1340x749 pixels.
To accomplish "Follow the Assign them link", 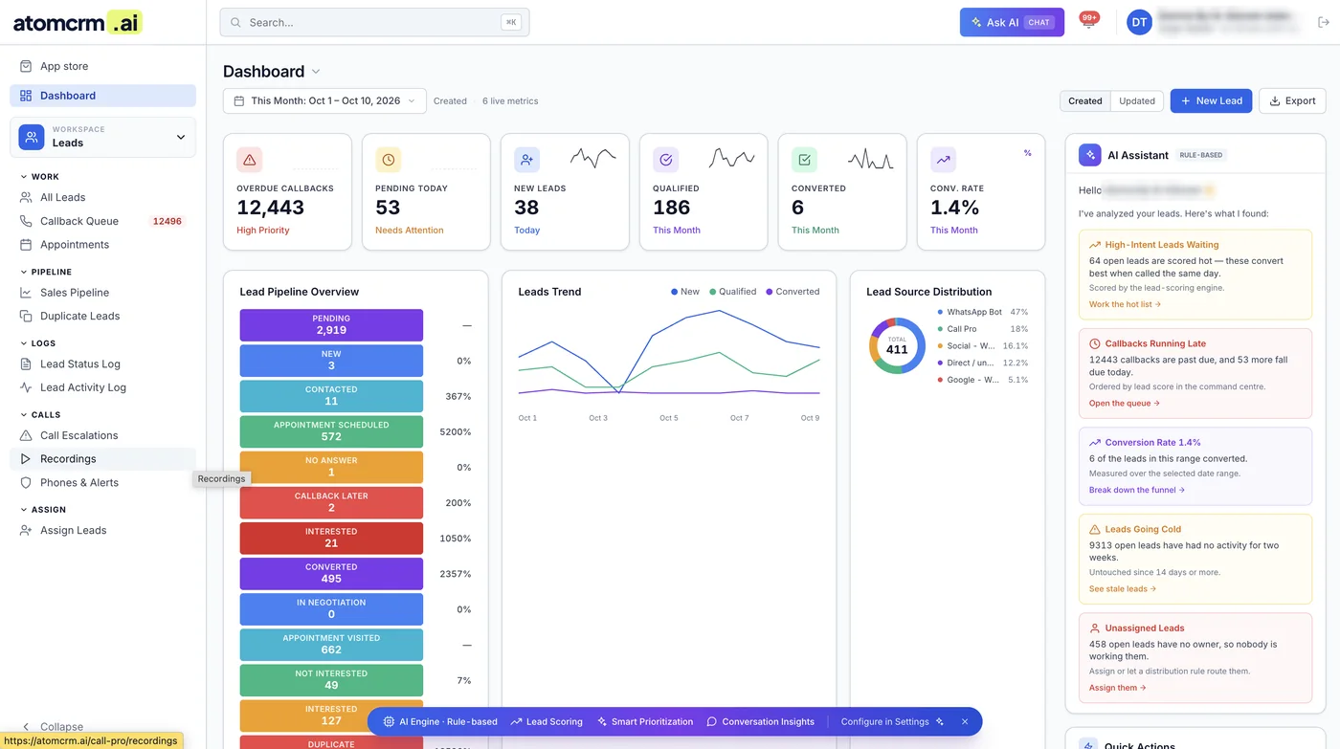I will (x=1117, y=687).
